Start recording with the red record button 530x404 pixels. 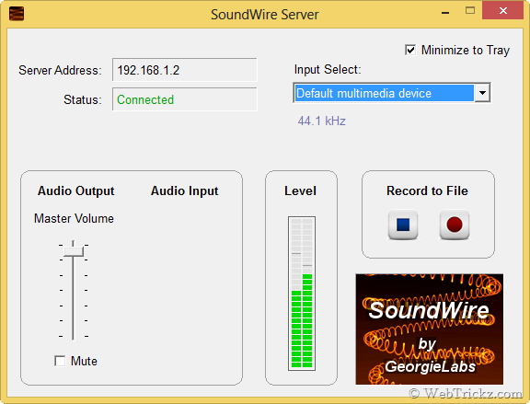pos(455,225)
